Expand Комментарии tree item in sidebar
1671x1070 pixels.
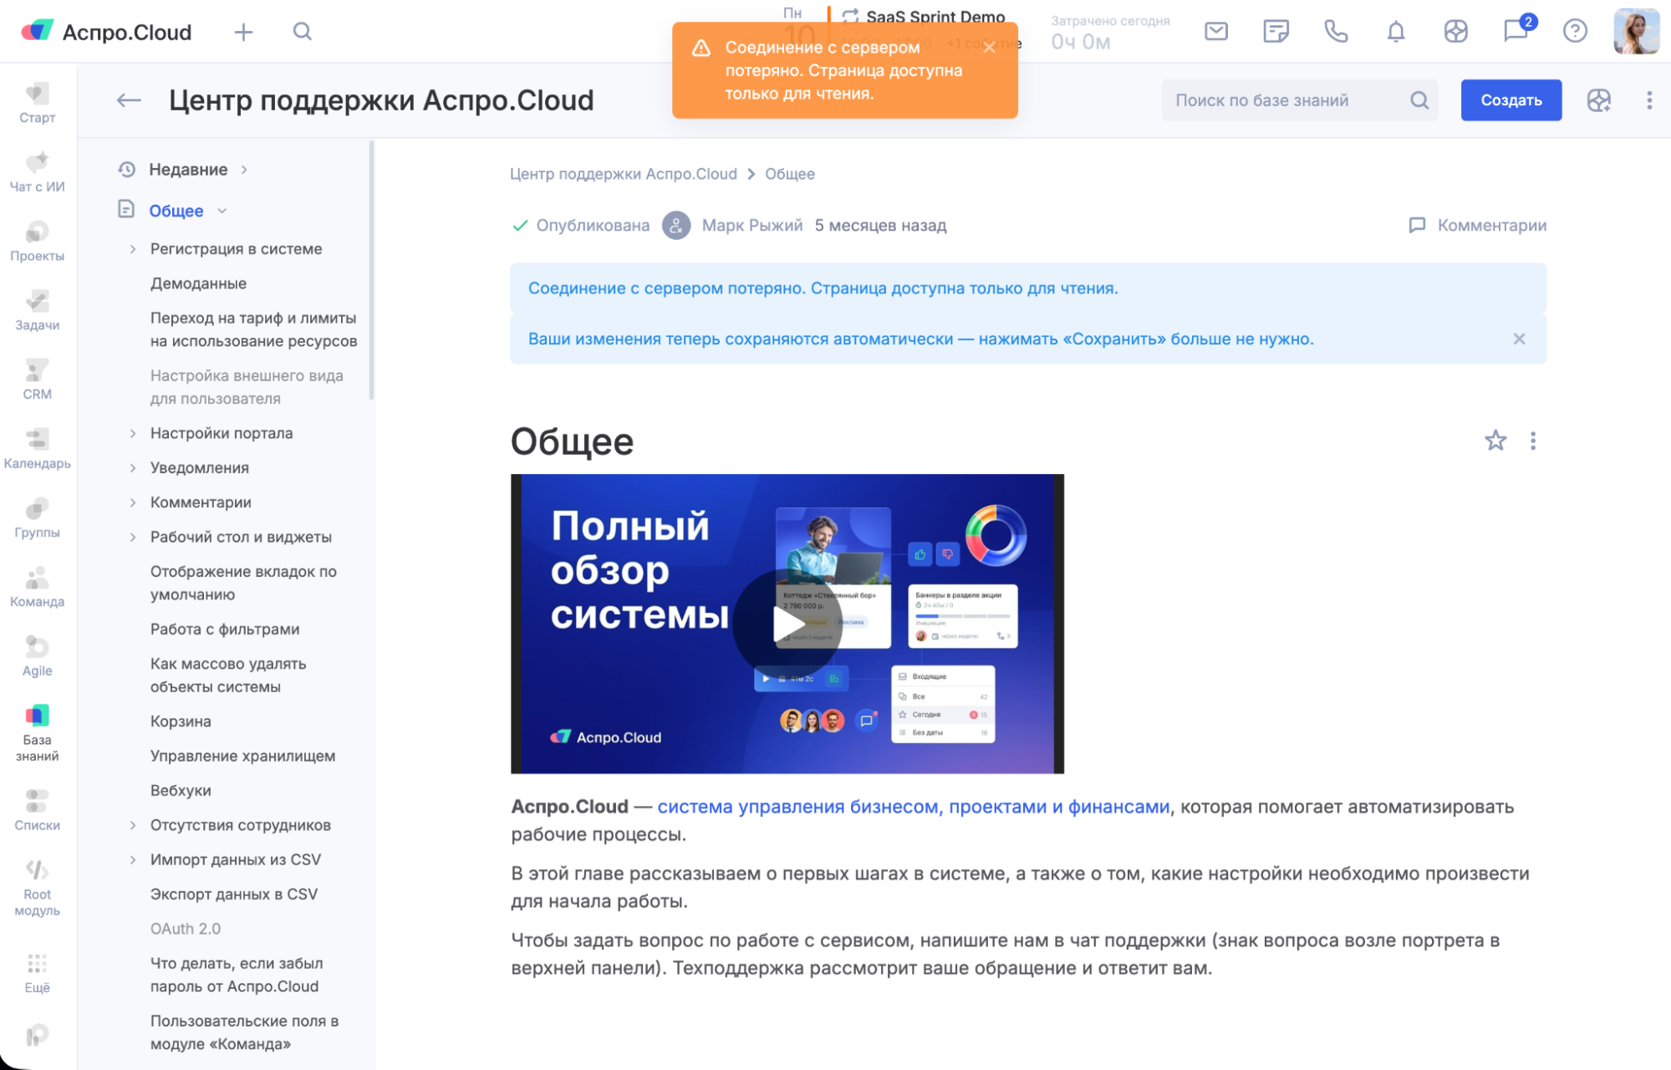(133, 502)
